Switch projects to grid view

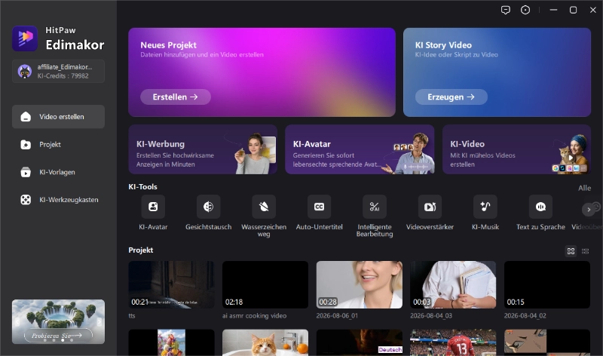tap(571, 251)
